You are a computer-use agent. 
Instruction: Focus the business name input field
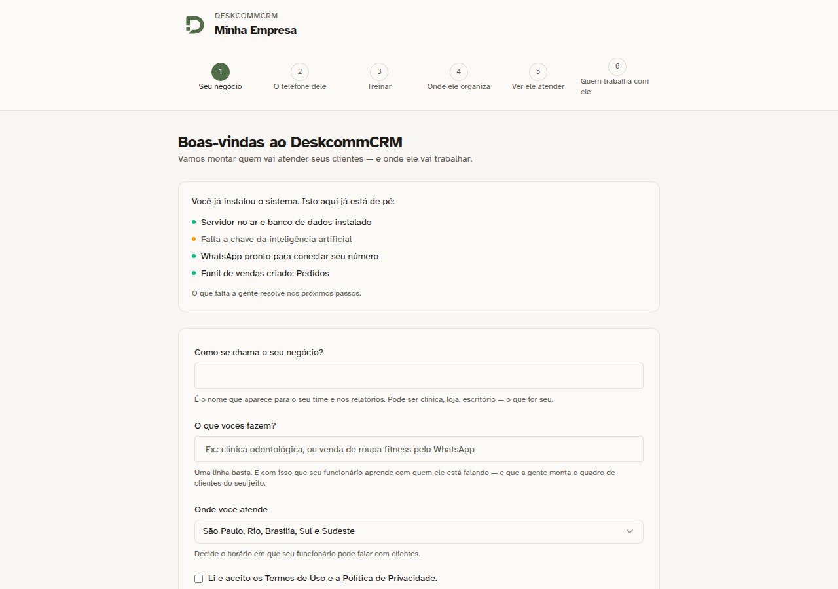click(x=419, y=376)
